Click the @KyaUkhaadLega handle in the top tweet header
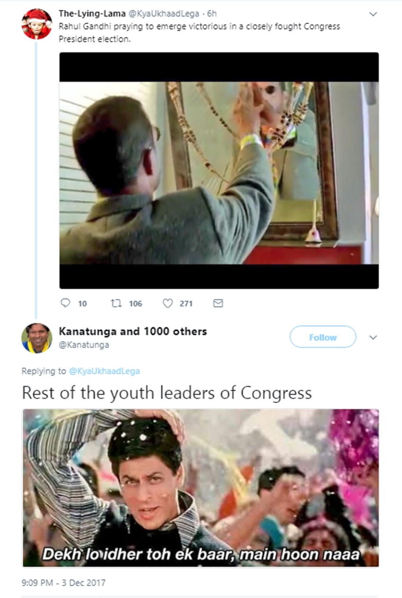The width and height of the screenshot is (402, 598). pyautogui.click(x=160, y=14)
